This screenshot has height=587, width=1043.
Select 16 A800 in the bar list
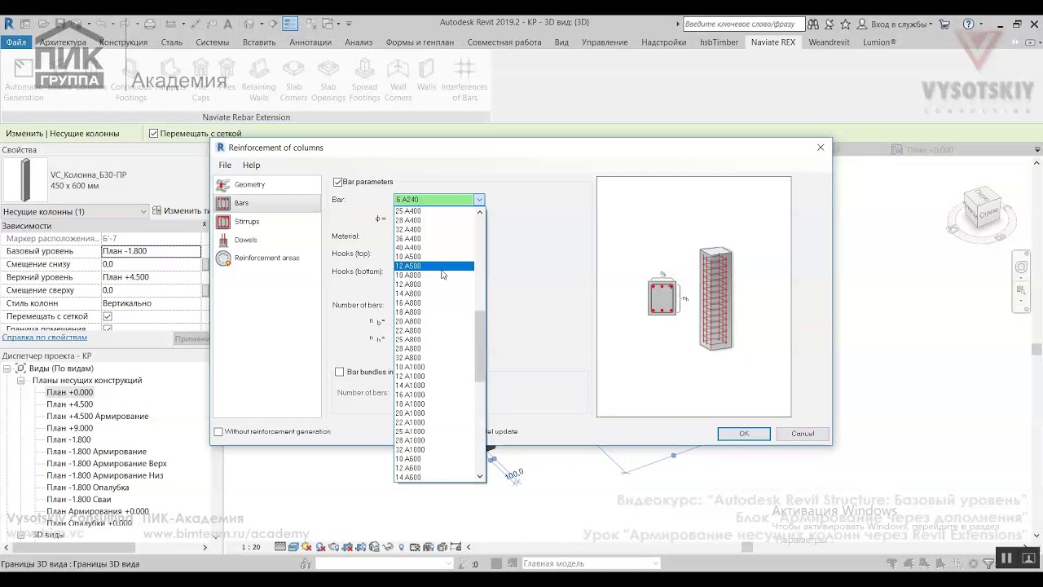434,302
